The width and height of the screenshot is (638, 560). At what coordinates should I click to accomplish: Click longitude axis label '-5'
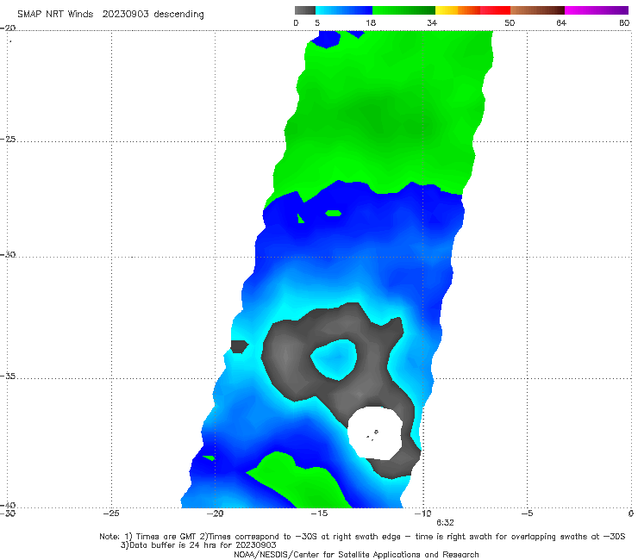527,513
